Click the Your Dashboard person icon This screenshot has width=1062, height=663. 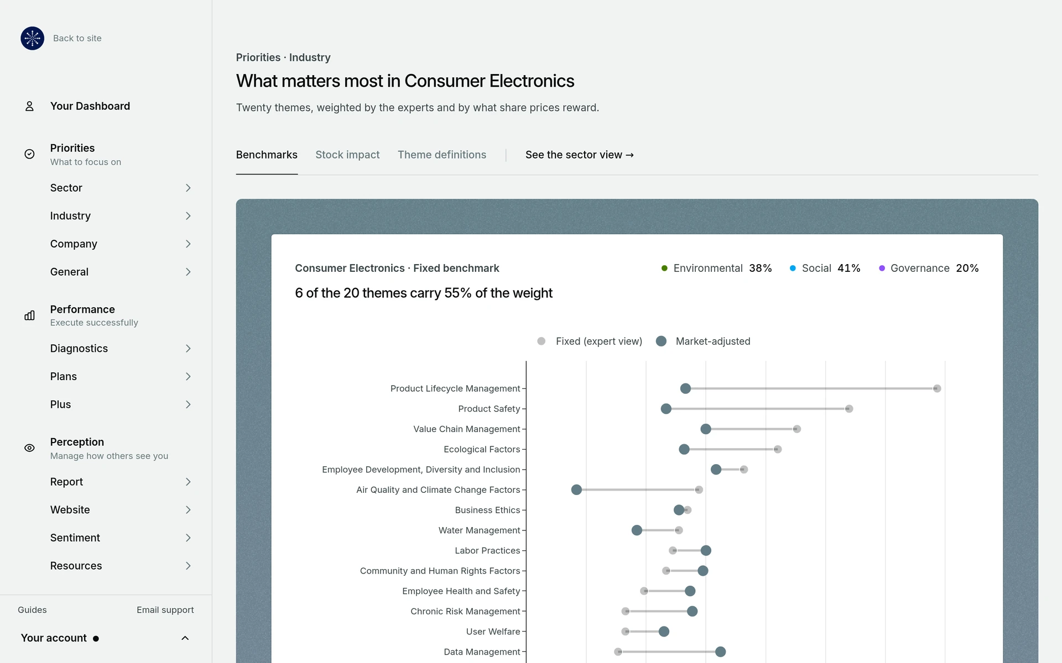pyautogui.click(x=29, y=106)
